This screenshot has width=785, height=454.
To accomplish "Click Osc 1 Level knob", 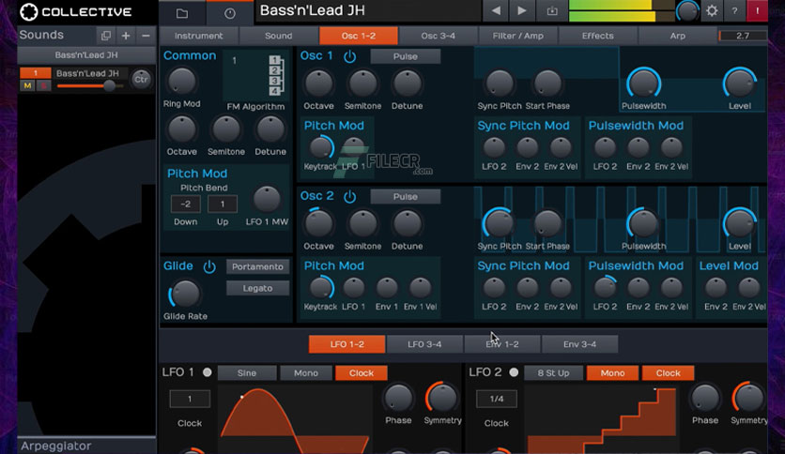I will point(739,83).
